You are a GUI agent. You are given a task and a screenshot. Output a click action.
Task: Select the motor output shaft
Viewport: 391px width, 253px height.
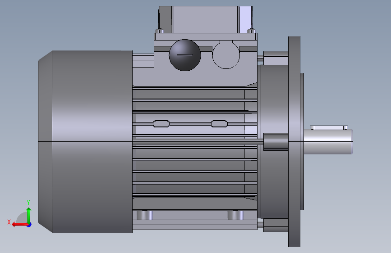[x=328, y=141]
